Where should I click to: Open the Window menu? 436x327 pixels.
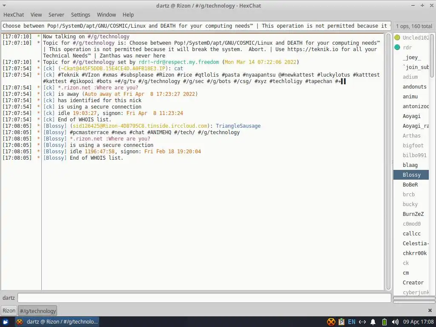pos(106,15)
